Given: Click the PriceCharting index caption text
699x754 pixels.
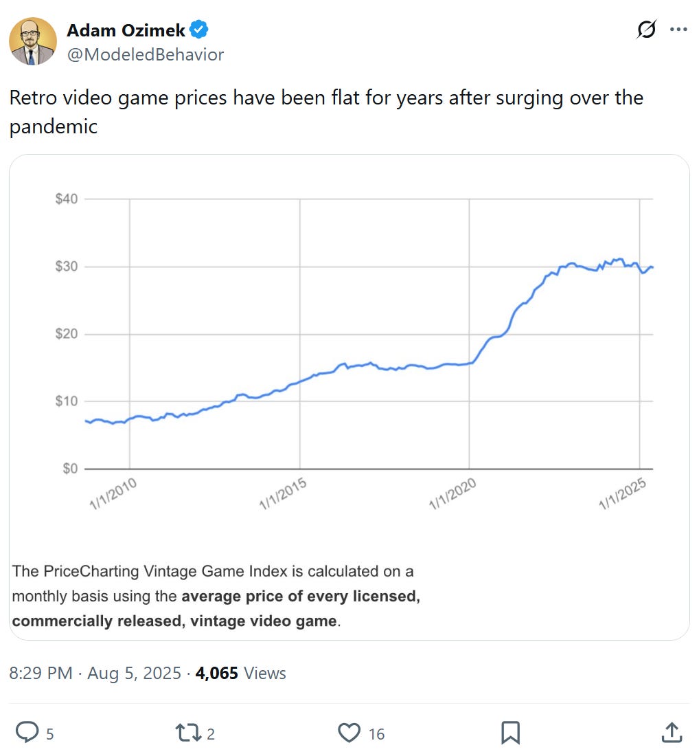Looking at the screenshot, I should click(216, 597).
